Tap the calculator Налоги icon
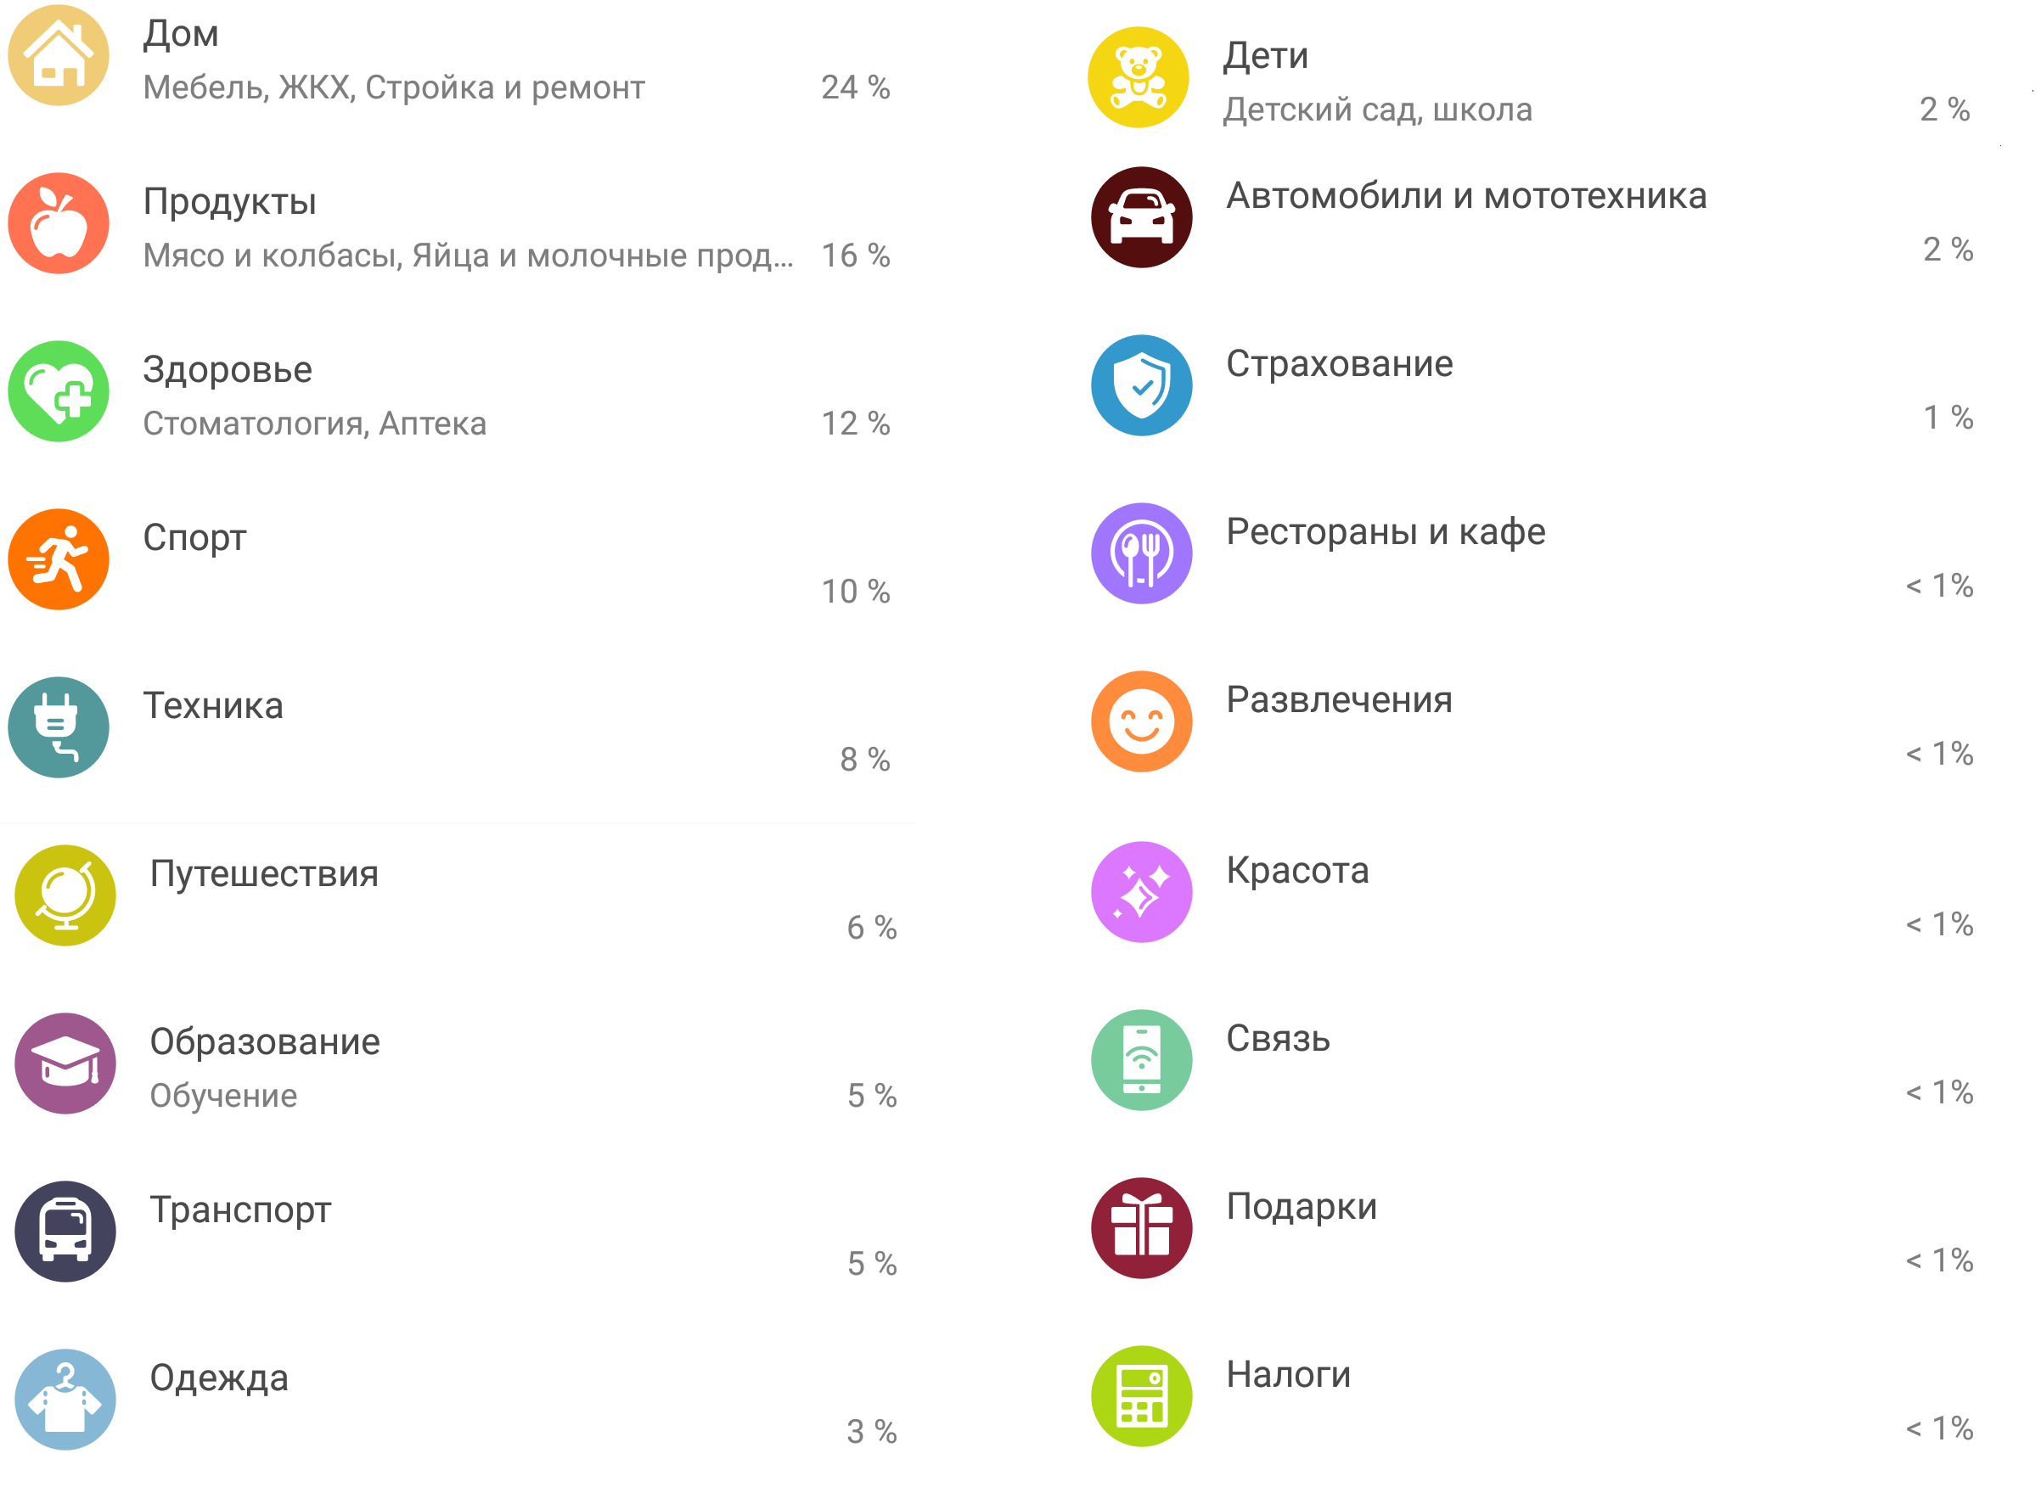 pyautogui.click(x=1141, y=1395)
